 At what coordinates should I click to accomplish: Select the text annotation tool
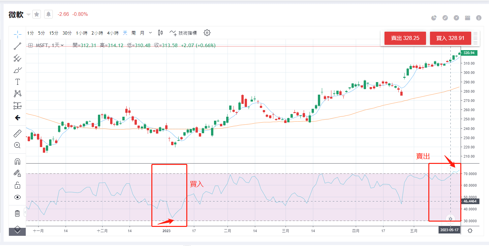click(17, 82)
